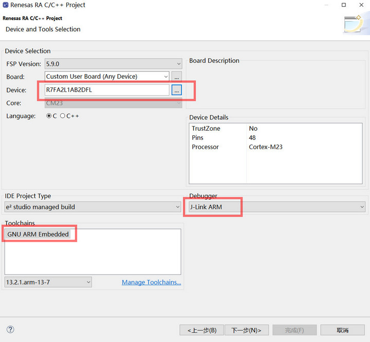
Task: Proceed with the 下一步(N) button
Action: tap(247, 330)
